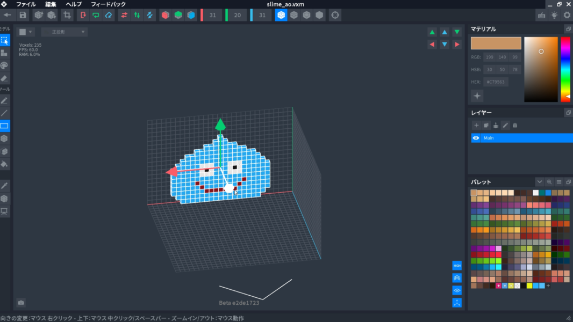Switch to the second cube display mode

tap(294, 16)
